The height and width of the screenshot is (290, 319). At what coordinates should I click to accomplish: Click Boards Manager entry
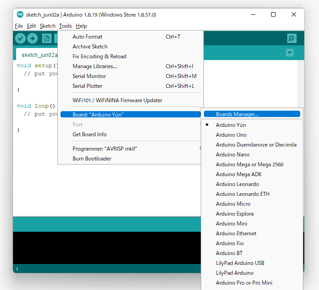pyautogui.click(x=237, y=114)
